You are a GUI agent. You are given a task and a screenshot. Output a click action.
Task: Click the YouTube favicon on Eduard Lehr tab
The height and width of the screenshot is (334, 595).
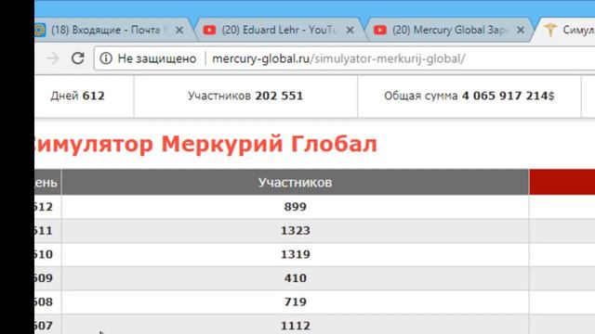tap(209, 30)
